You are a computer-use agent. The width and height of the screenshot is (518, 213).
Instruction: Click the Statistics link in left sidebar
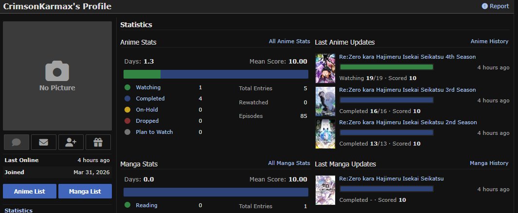tap(18, 211)
